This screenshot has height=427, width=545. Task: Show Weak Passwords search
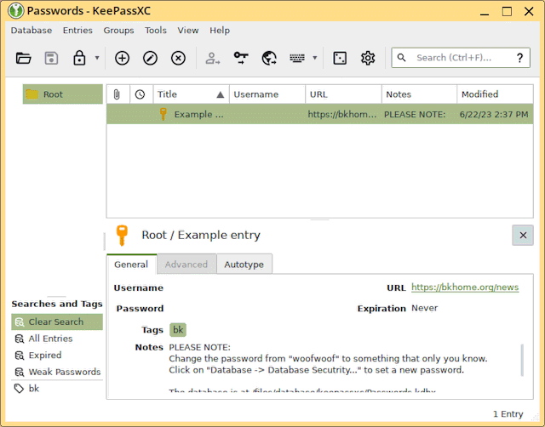pyautogui.click(x=57, y=372)
